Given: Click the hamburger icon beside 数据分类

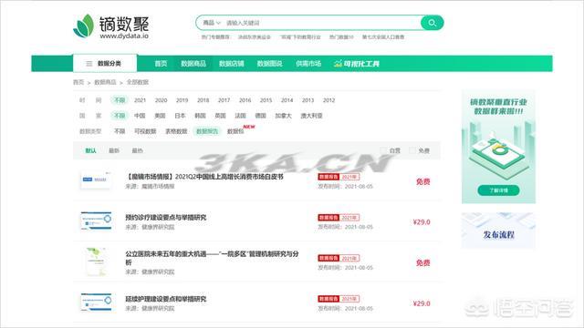Looking at the screenshot, I should [89, 64].
